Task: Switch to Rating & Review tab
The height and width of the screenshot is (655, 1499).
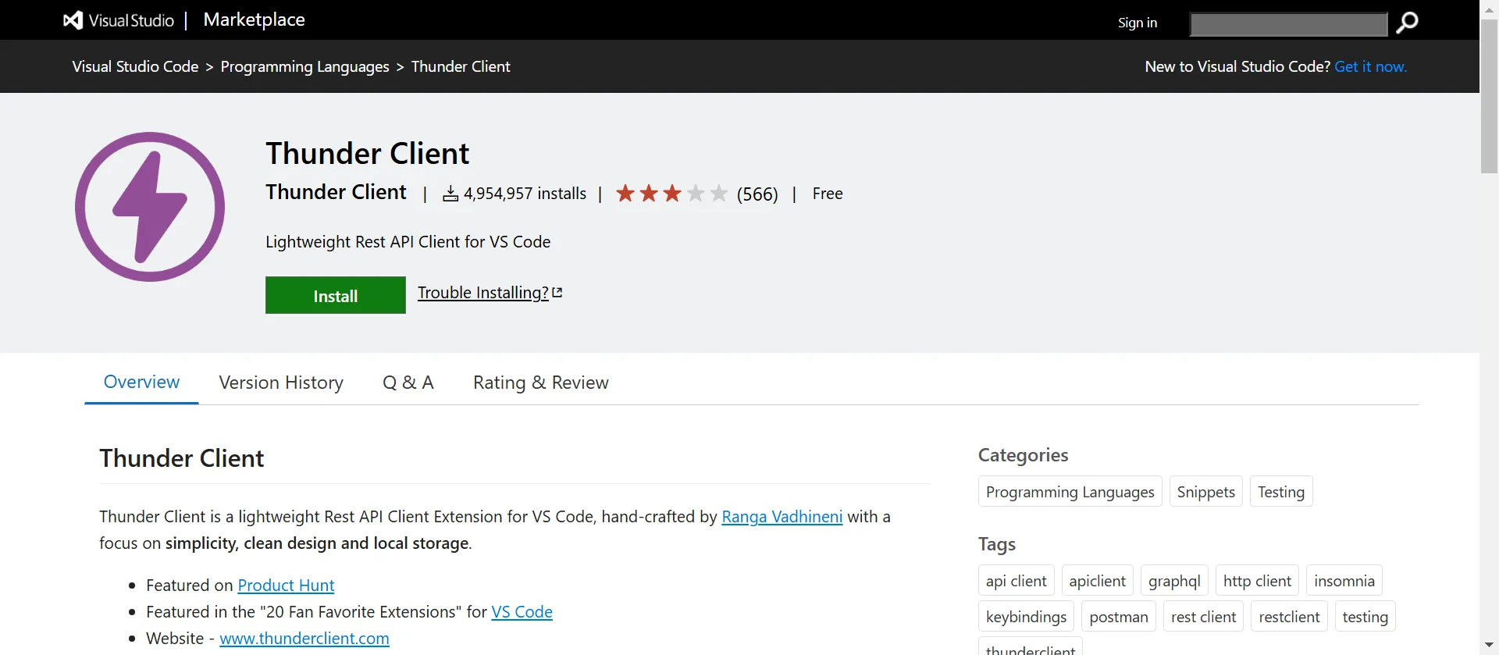Action: point(541,383)
